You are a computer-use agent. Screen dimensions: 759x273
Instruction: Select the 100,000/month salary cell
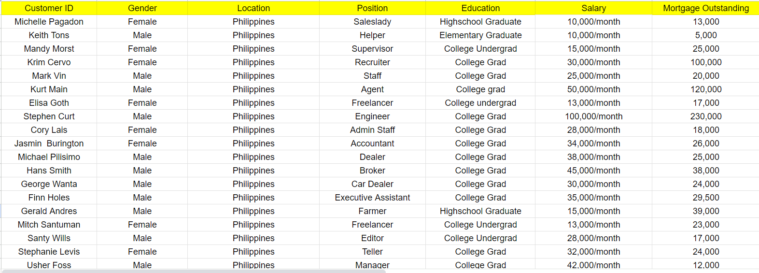(593, 116)
